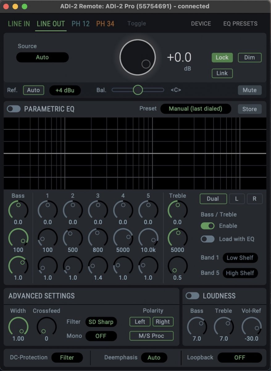Viewport: 271px width, 371px height.
Task: Click the Loudness Treble knob showing 7.0
Action: click(224, 327)
